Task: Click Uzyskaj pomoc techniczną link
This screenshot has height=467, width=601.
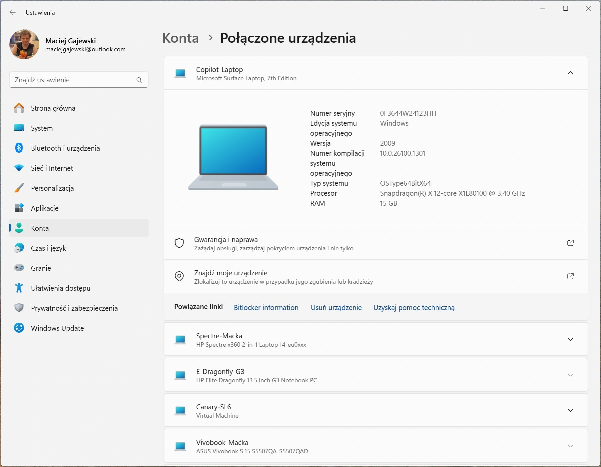Action: tap(414, 308)
